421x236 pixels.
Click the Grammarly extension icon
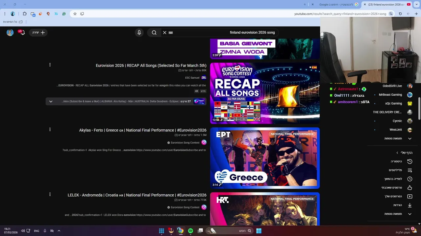pyautogui.click(x=64, y=14)
